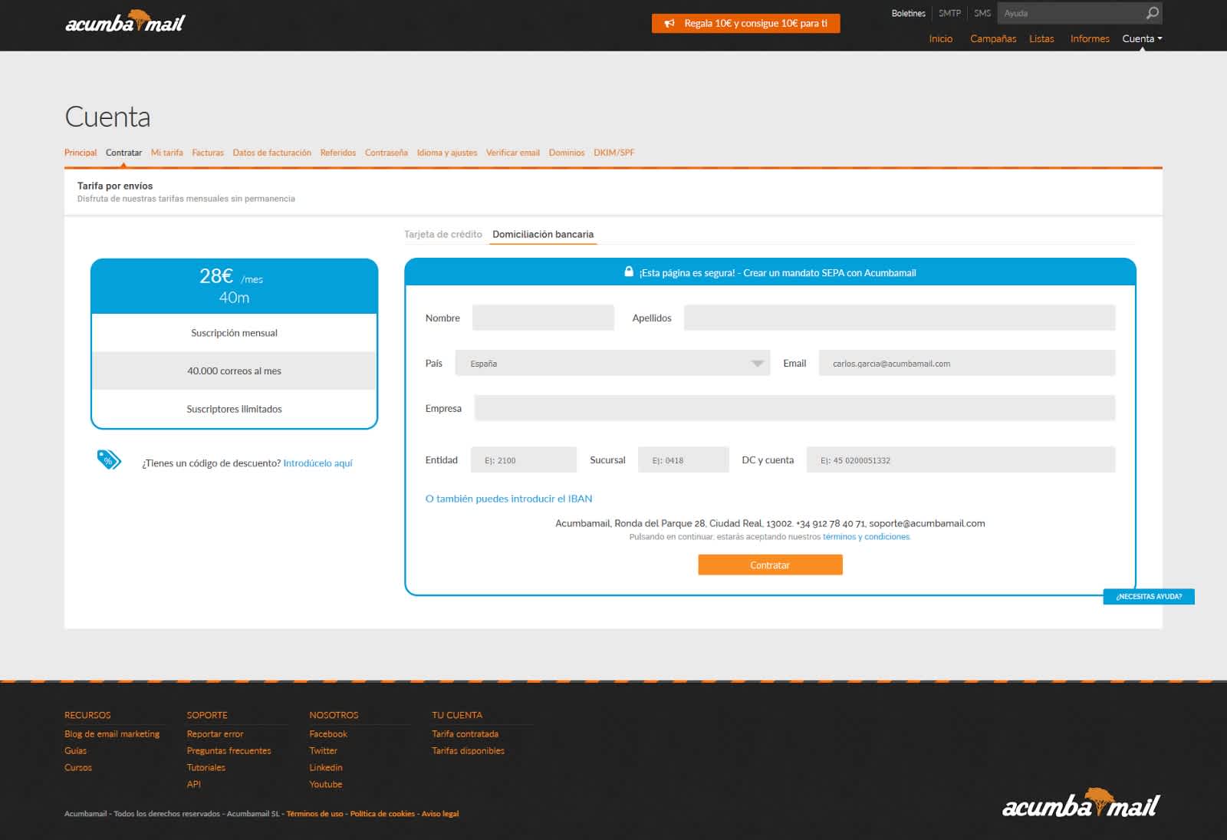The image size is (1227, 840).
Task: Click Términos de uso footer link
Action: pos(314,814)
